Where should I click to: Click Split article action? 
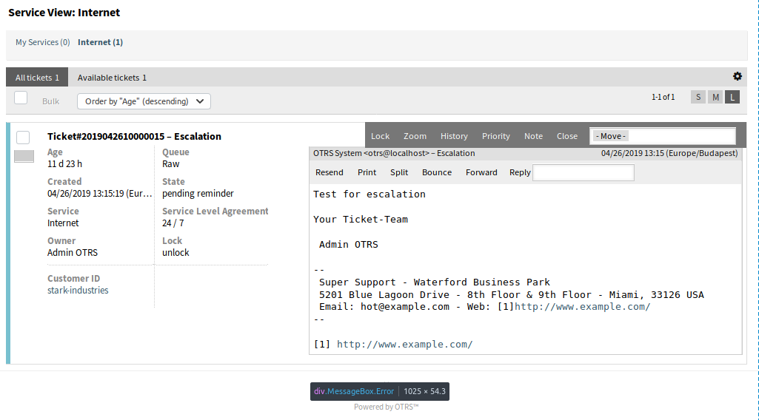point(399,172)
